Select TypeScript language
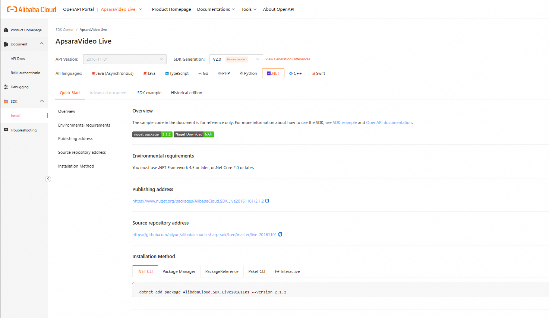 [x=177, y=73]
